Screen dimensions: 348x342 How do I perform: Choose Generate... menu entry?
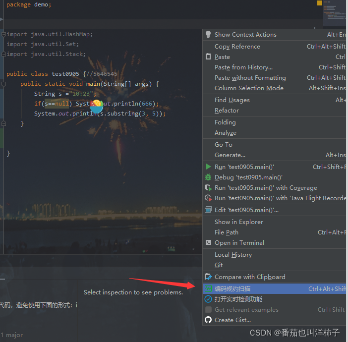pos(274,155)
